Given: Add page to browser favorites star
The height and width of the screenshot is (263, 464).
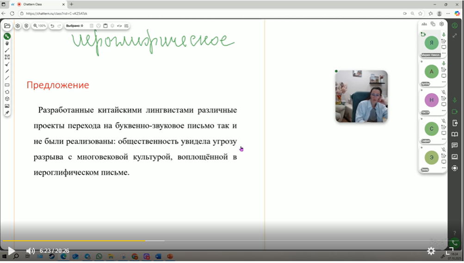Looking at the screenshot, I should [420, 13].
